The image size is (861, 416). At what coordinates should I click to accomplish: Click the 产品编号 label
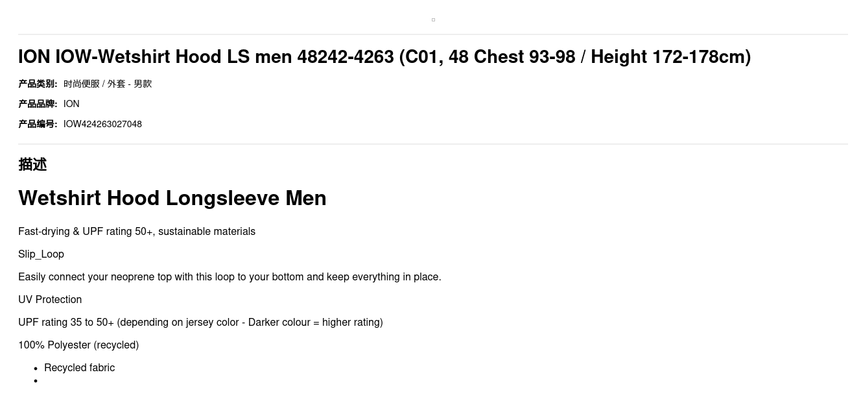coord(38,124)
